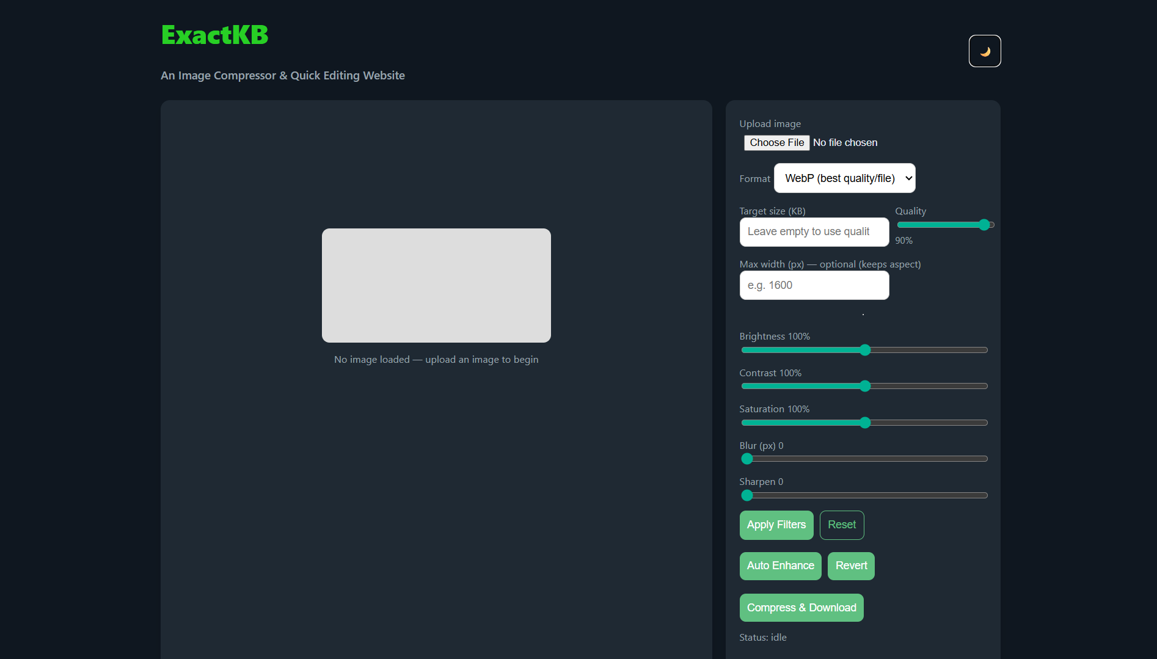Click the Contrast slider handle
Image resolution: width=1157 pixels, height=659 pixels.
tap(864, 386)
